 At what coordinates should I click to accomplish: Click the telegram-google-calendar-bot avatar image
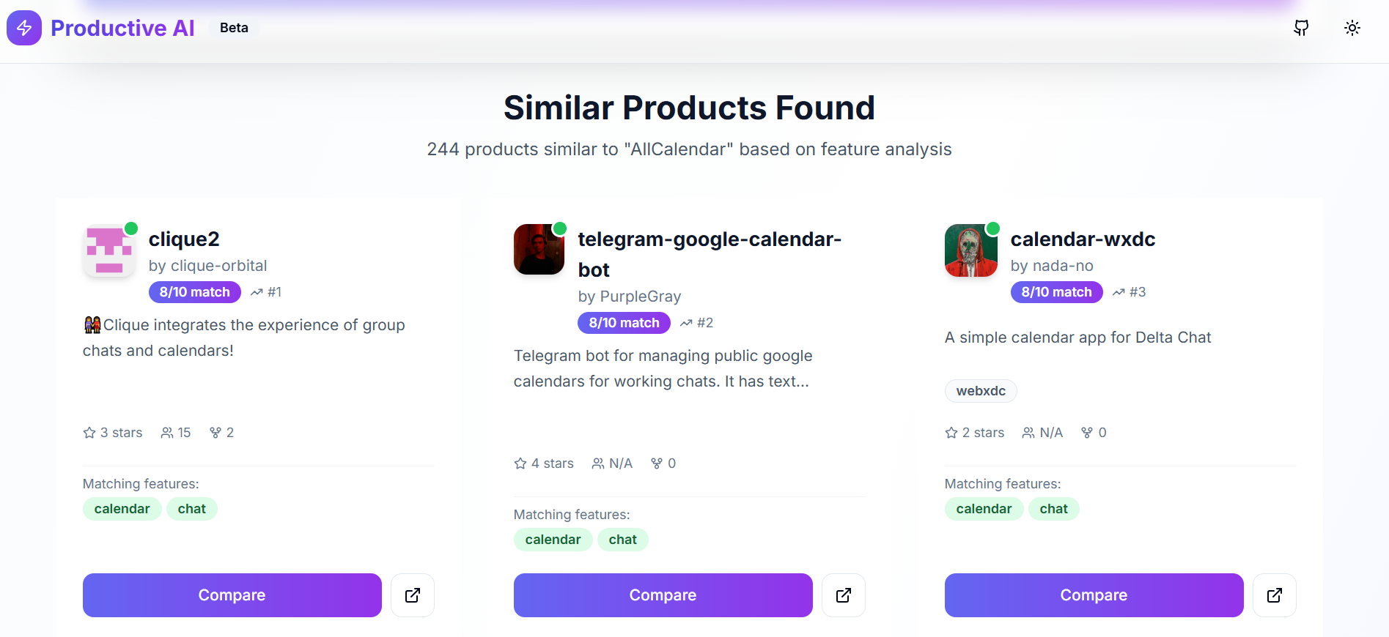click(x=539, y=250)
